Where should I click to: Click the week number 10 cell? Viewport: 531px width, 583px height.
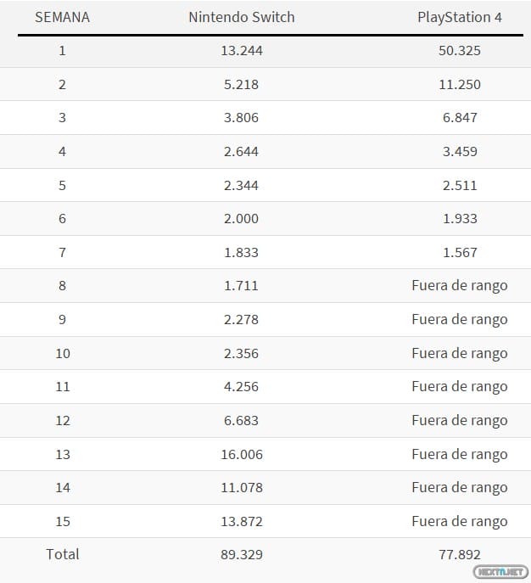63,354
